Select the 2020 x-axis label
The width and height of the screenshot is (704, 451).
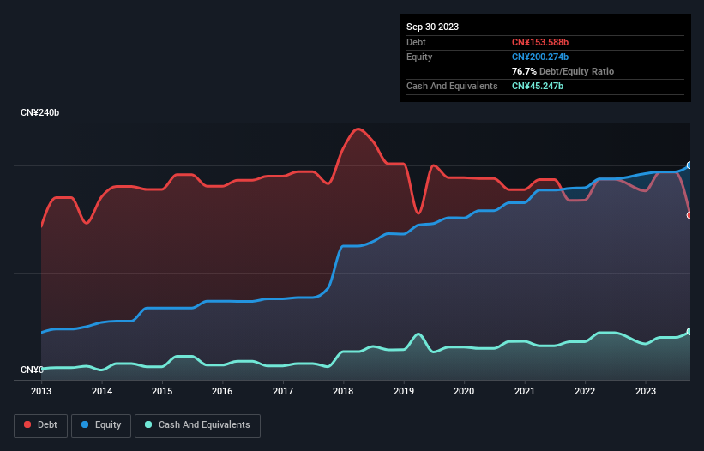click(x=464, y=391)
